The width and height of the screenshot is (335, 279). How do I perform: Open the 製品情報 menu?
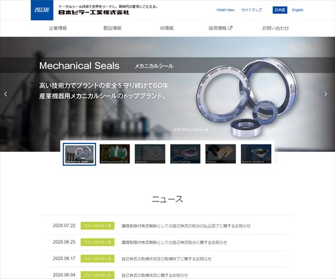click(112, 28)
